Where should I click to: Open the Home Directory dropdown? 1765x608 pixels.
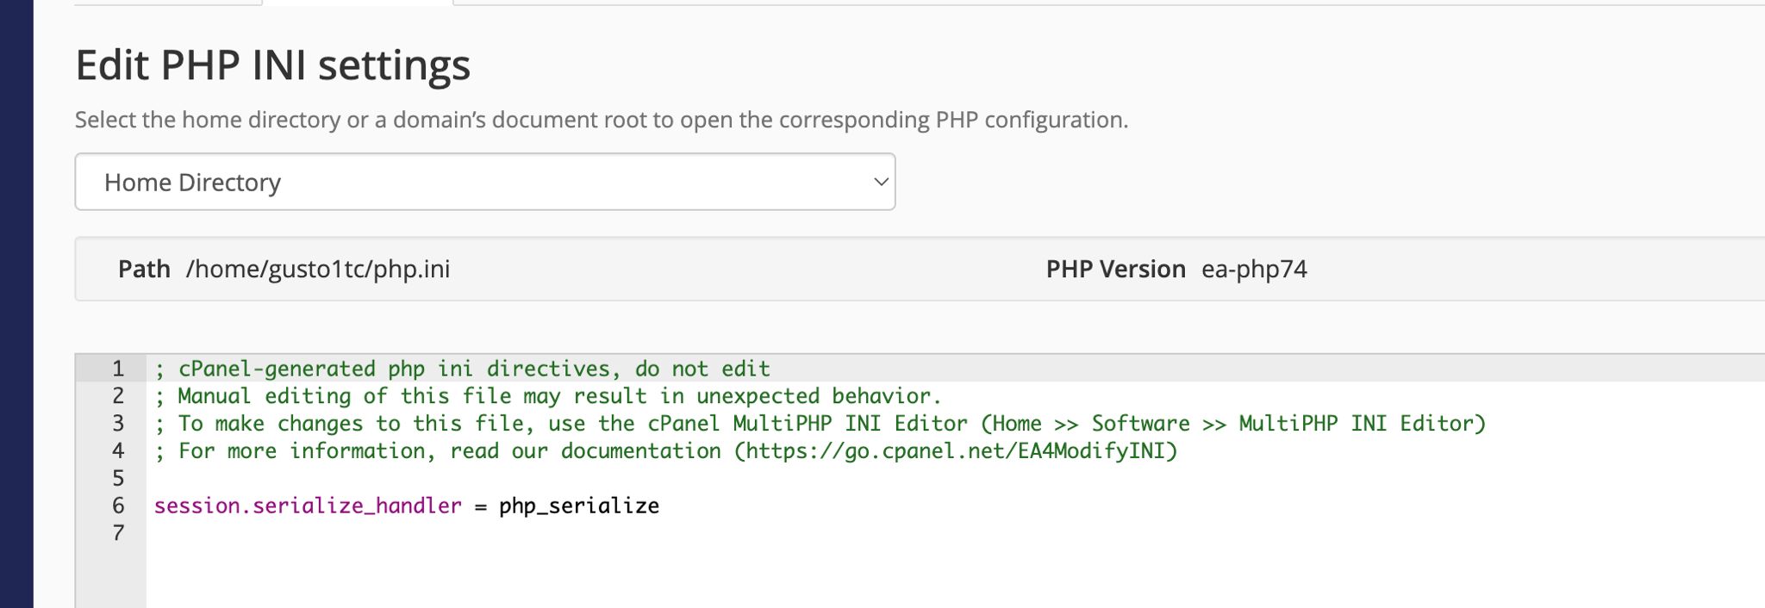click(x=484, y=182)
